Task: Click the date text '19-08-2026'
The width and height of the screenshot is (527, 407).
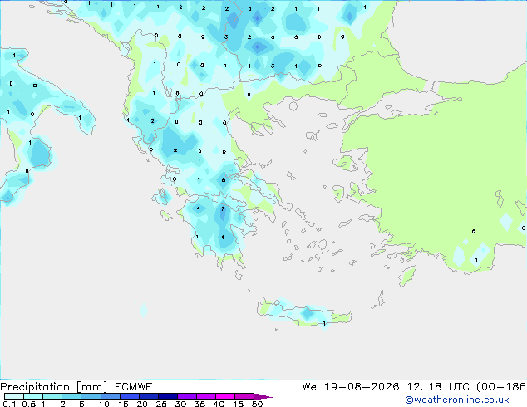Action: tap(362, 387)
